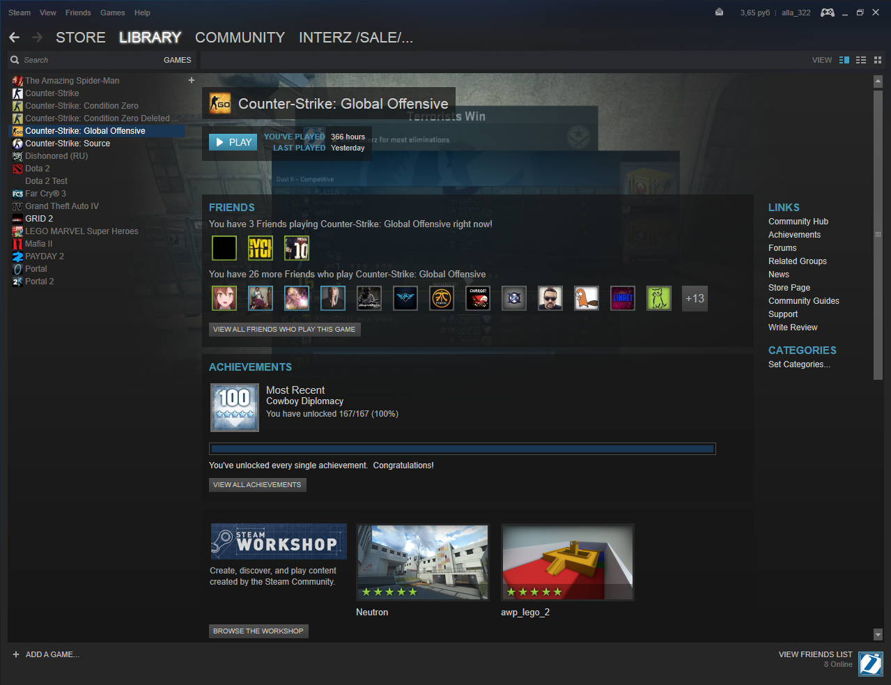
Task: Open the Community Hub link
Action: pos(798,222)
